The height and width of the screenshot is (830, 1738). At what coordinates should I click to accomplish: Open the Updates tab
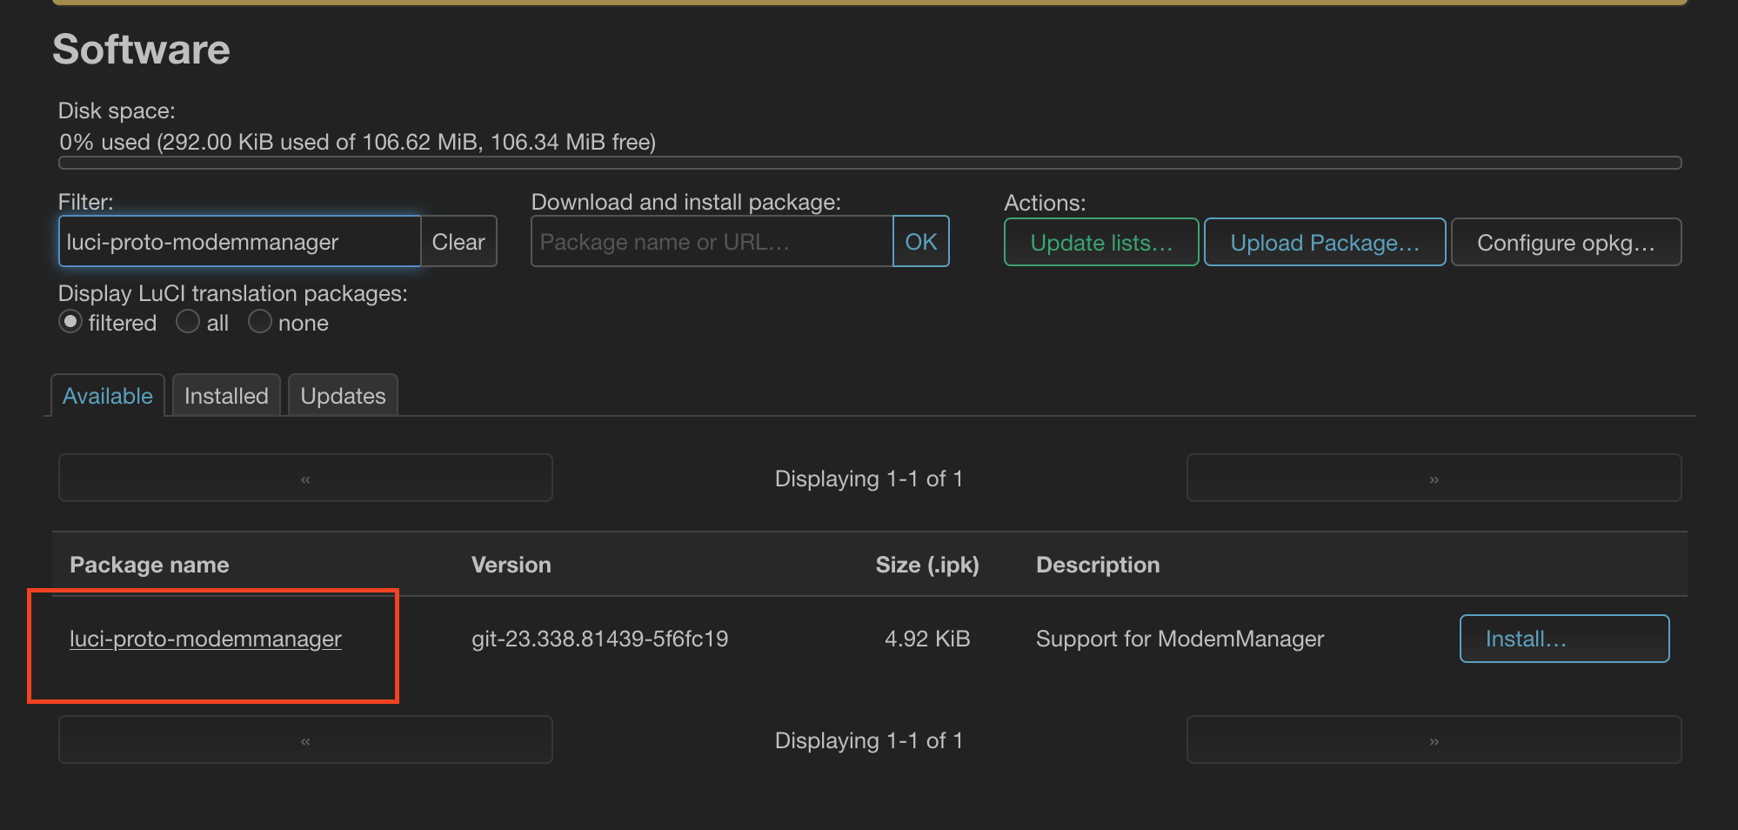pyautogui.click(x=343, y=396)
